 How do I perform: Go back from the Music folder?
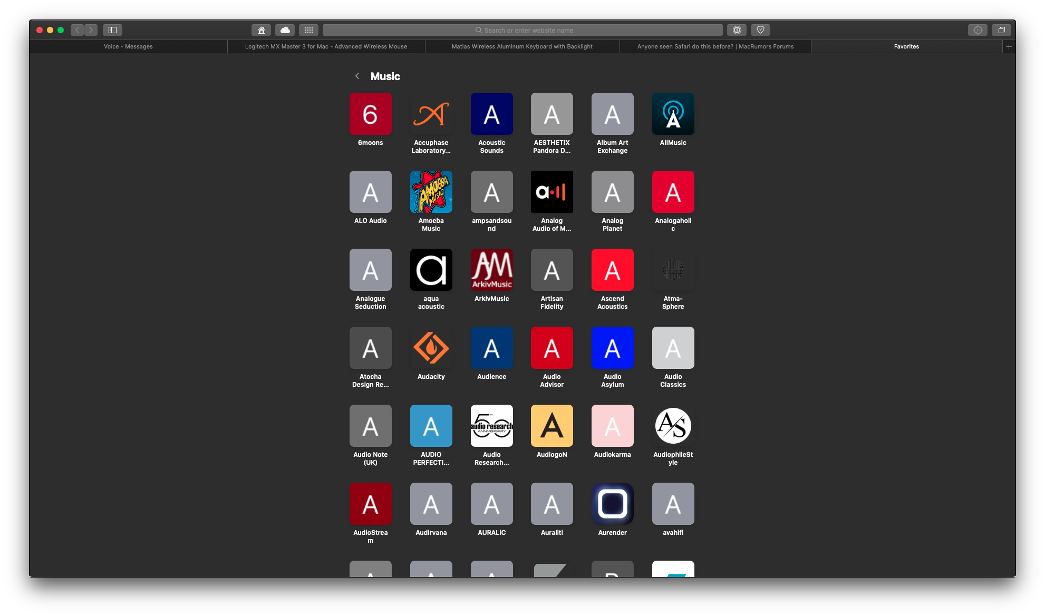357,76
